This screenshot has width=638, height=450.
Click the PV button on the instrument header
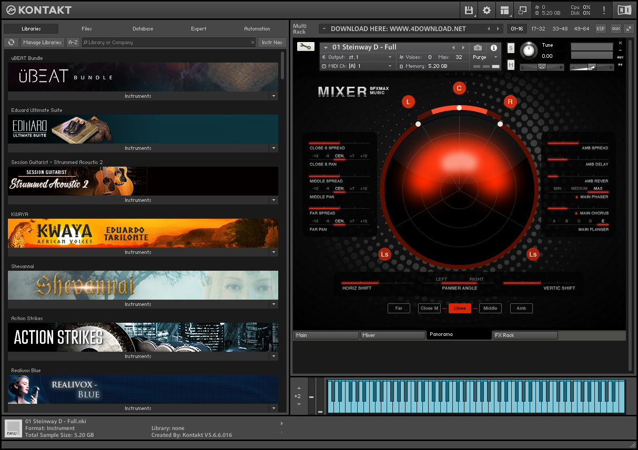click(620, 65)
